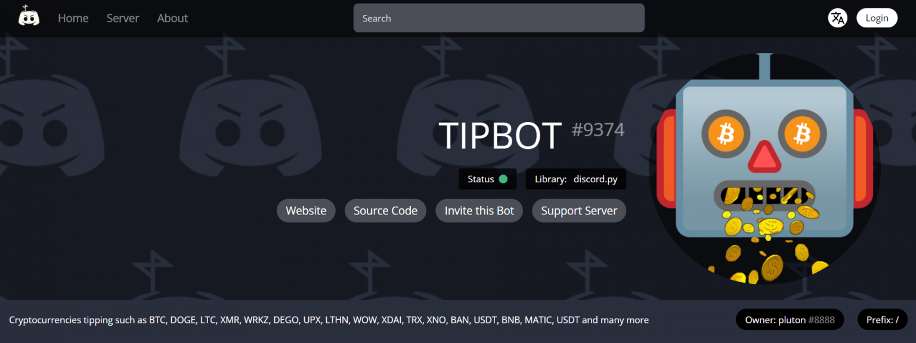
Task: Click the Search input field
Action: (499, 18)
